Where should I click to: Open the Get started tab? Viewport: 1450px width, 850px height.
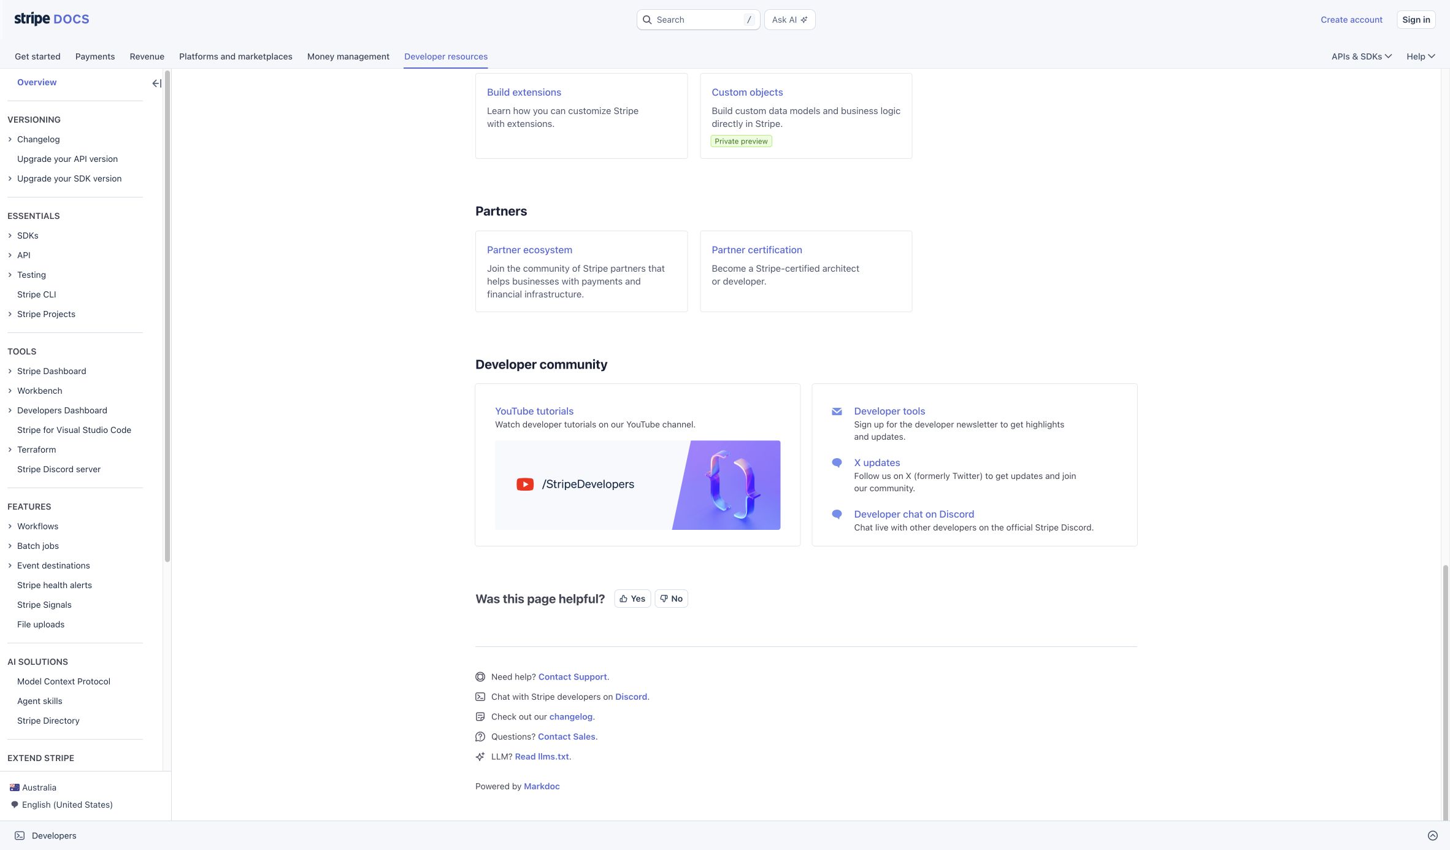click(37, 56)
